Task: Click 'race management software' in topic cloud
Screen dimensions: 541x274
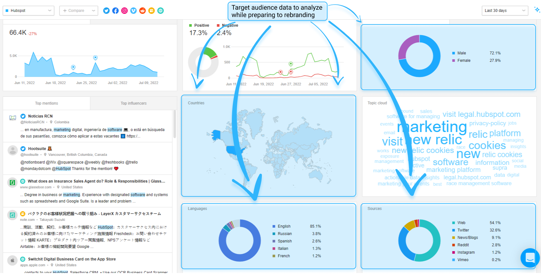Action: point(479,184)
